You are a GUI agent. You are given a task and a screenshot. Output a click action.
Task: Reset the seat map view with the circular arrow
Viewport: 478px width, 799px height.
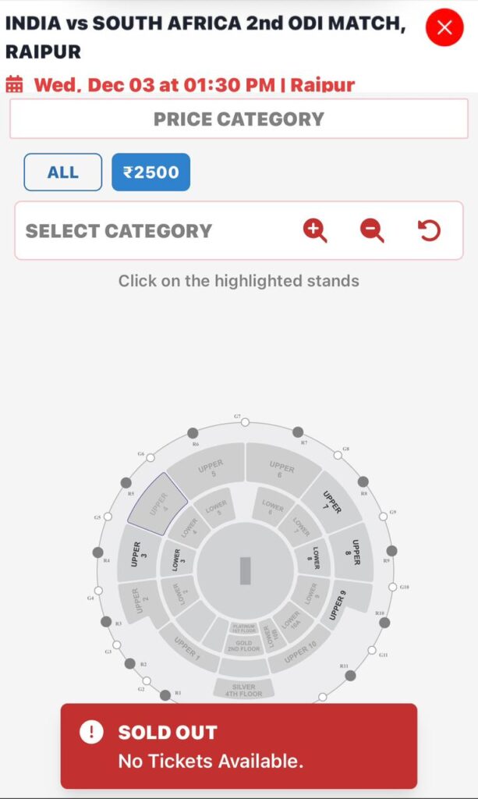(430, 229)
